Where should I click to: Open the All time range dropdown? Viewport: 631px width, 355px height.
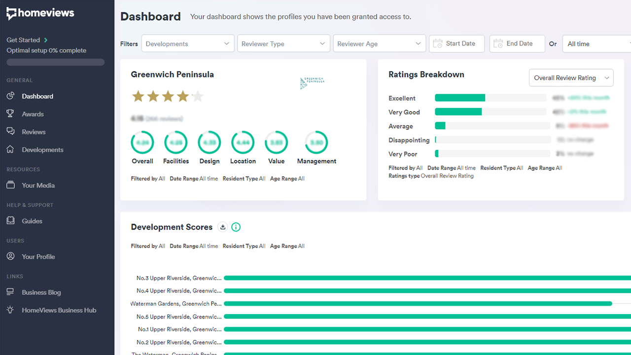tap(597, 43)
